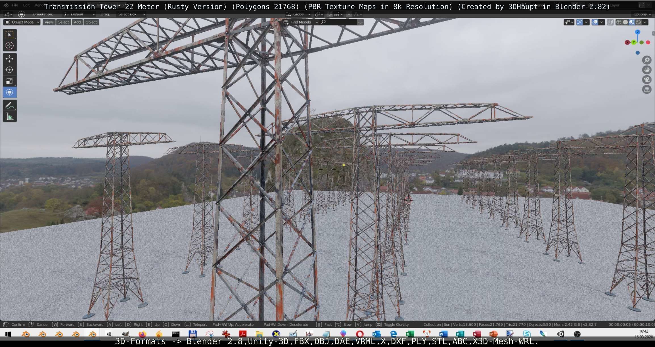655x347 pixels.
Task: Switch to Solid viewport shading
Action: 625,22
